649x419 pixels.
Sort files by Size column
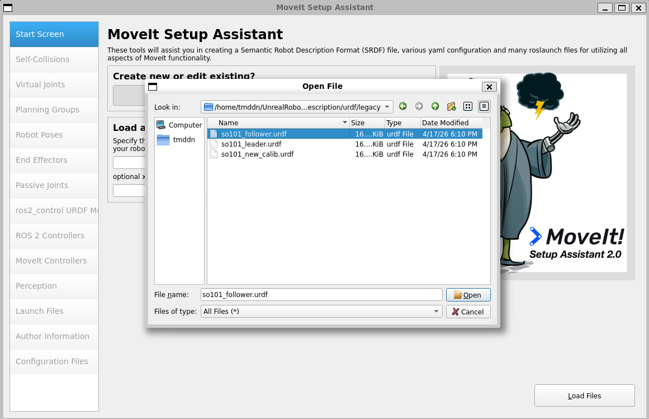[x=367, y=123]
